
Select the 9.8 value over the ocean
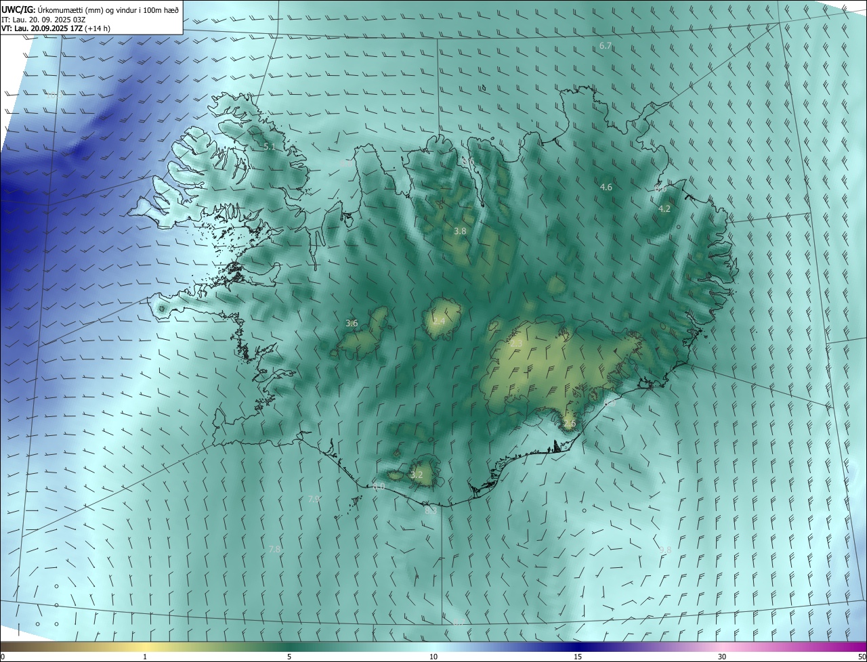coord(665,550)
